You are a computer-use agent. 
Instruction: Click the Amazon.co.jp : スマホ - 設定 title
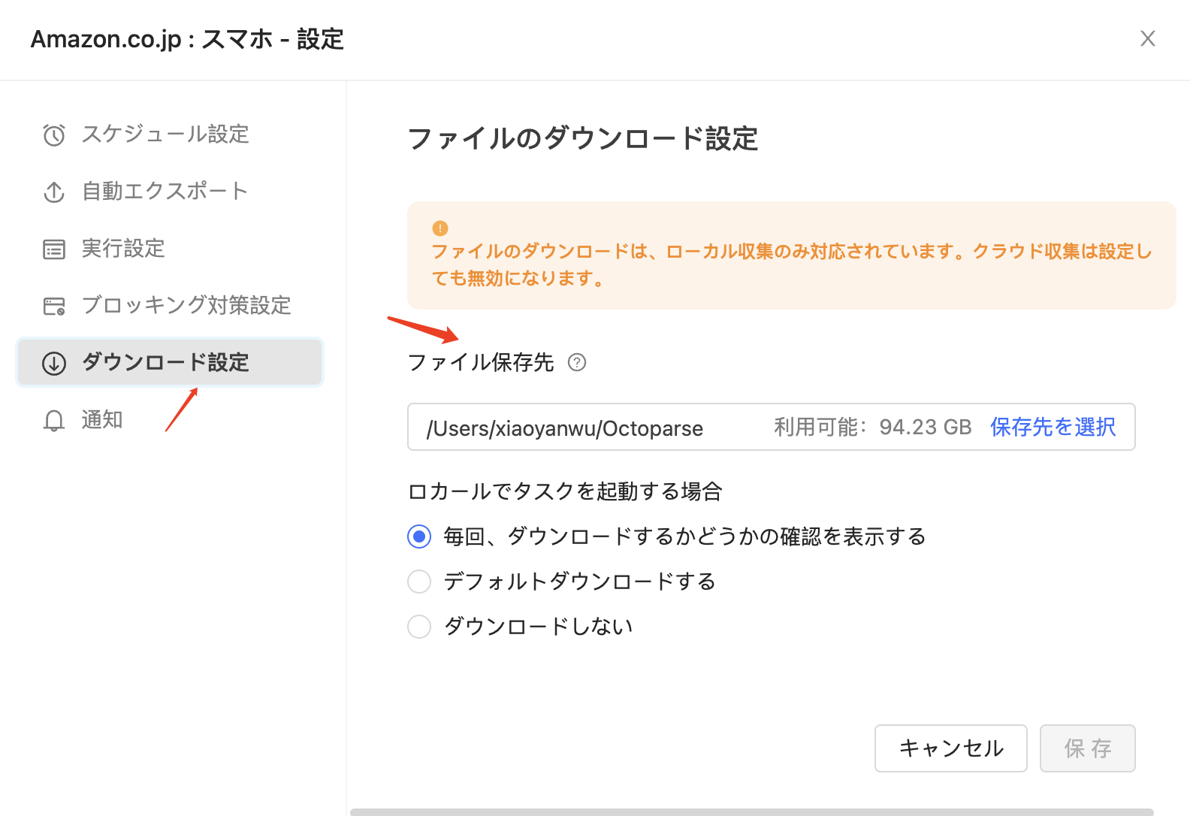click(x=187, y=39)
